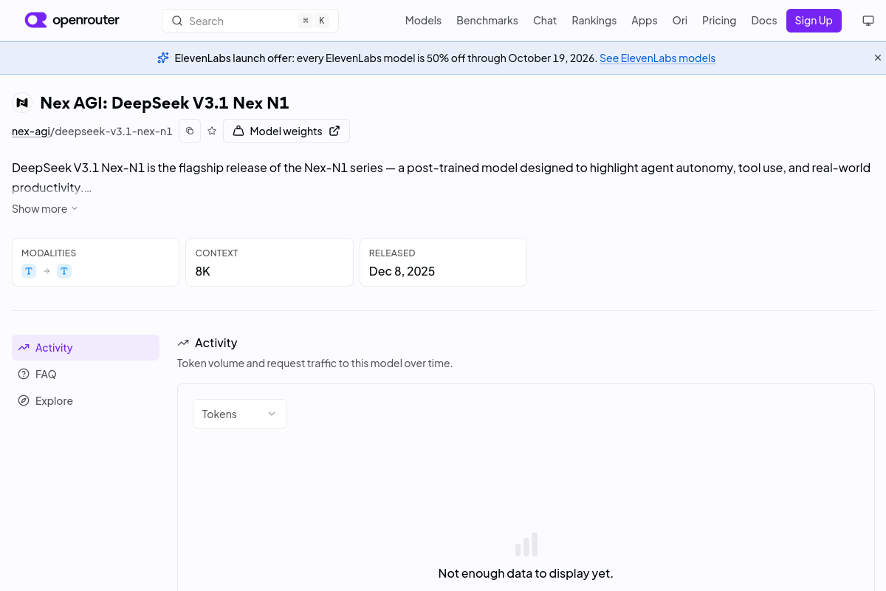The height and width of the screenshot is (591, 886).
Task: Open the Benchmarks nav item
Action: 487,21
